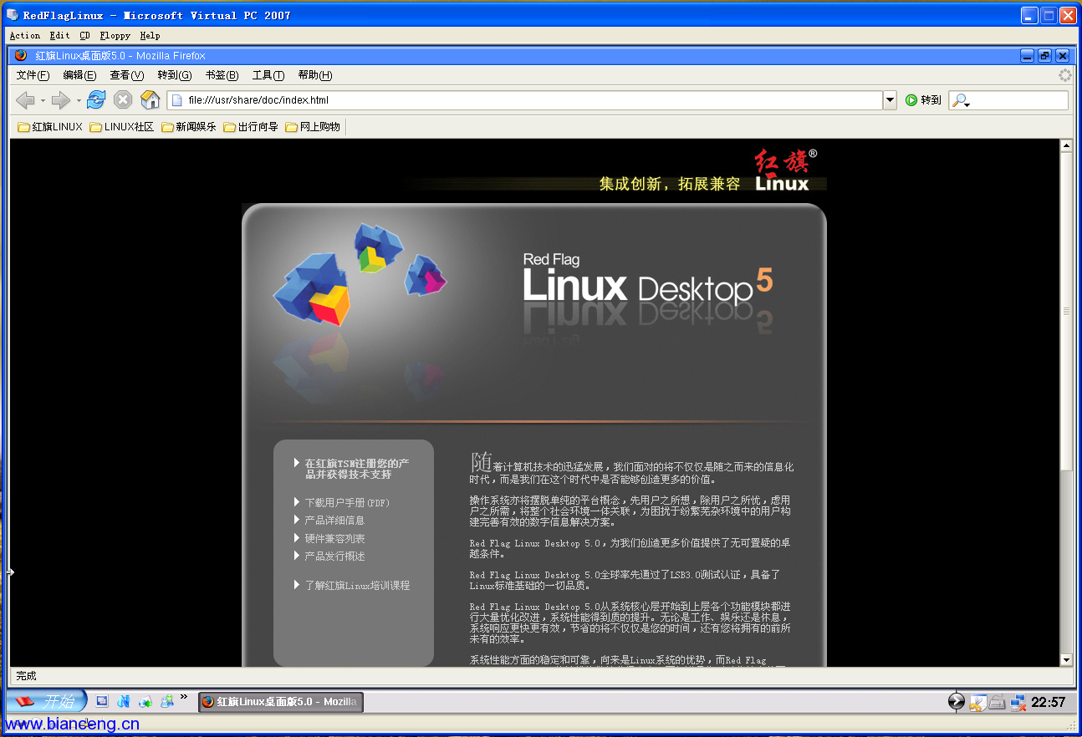Viewport: 1082px width, 737px height.
Task: Click the Stop loading icon
Action: (123, 100)
